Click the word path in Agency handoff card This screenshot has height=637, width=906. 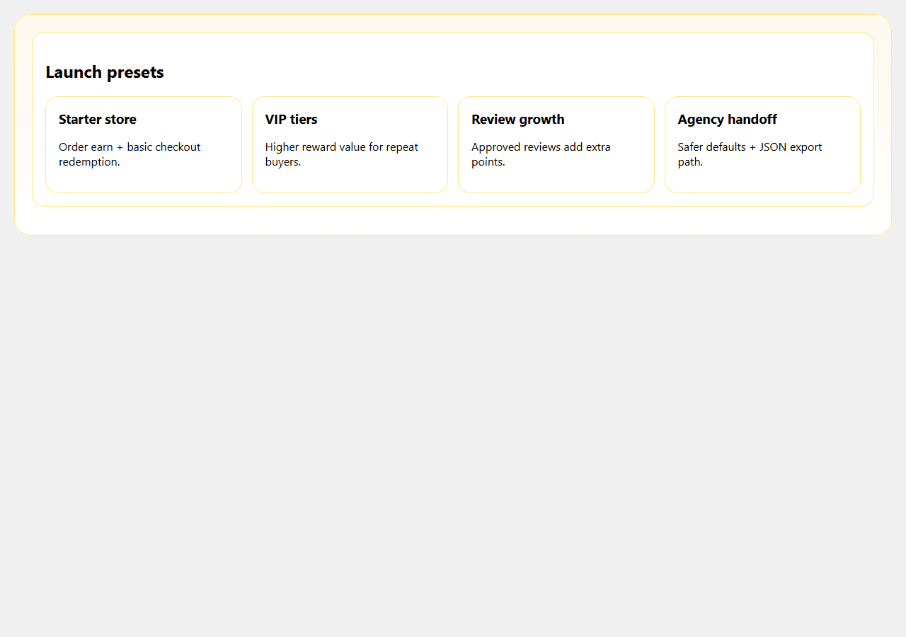tap(690, 162)
